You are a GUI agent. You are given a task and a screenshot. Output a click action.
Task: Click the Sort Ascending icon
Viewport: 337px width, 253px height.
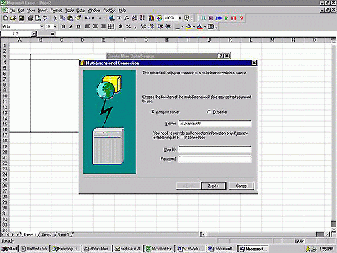pos(134,18)
